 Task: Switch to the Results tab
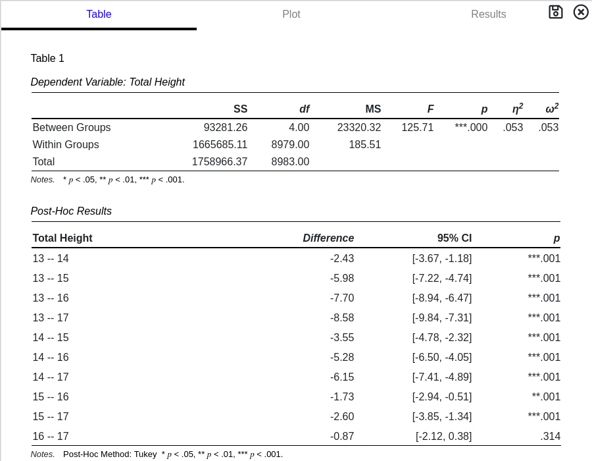489,14
